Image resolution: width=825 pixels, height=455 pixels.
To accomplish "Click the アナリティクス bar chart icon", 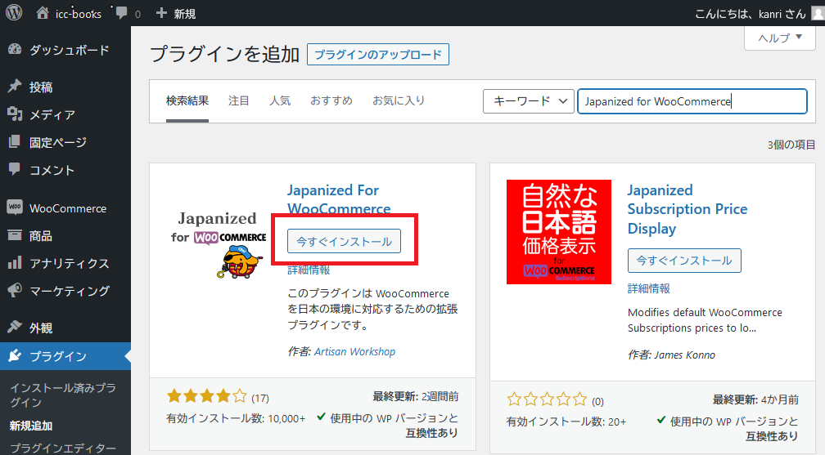I will click(15, 262).
